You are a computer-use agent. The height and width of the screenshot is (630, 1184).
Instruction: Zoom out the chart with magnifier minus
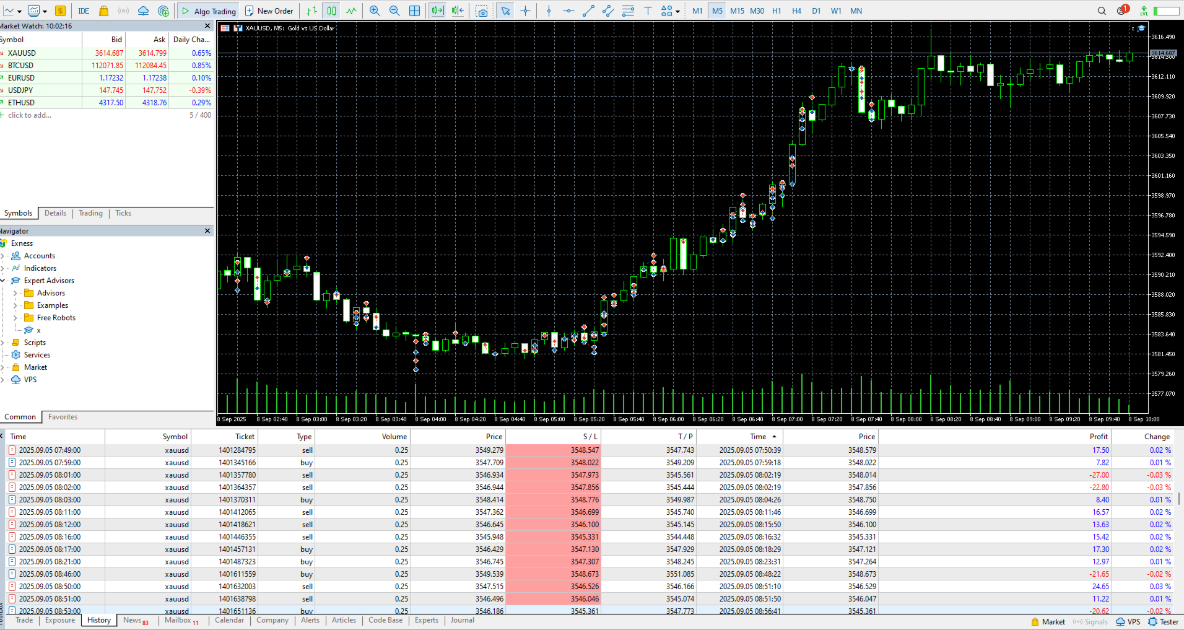coord(394,11)
